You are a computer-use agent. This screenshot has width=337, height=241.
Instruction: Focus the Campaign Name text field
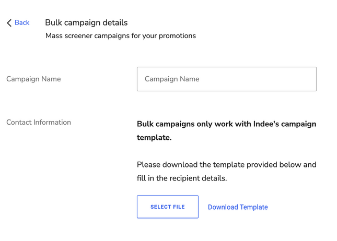coord(226,79)
